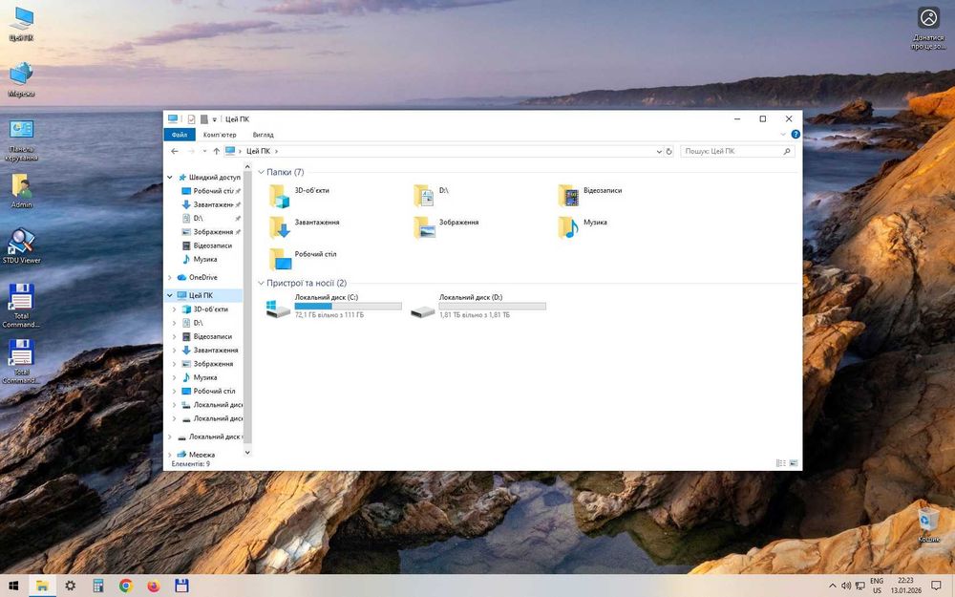Screen dimensions: 955x597
Task: Select Робочий стіл under Швидкий доступ
Action: [x=211, y=191]
